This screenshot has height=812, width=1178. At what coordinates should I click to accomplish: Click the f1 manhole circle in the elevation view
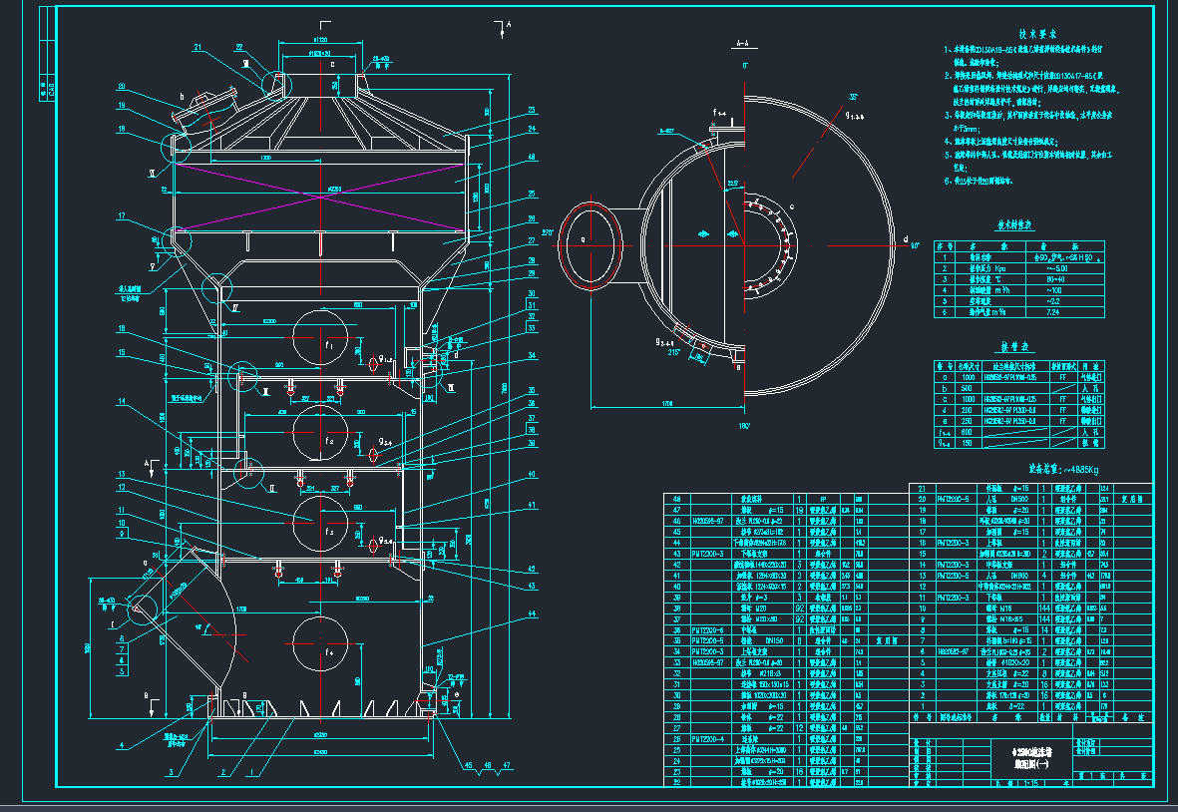[x=323, y=338]
